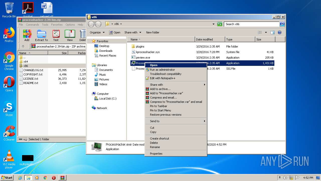Image resolution: width=321 pixels, height=181 pixels.
Task: Choose Add to archive...
Action: [x=176, y=89]
